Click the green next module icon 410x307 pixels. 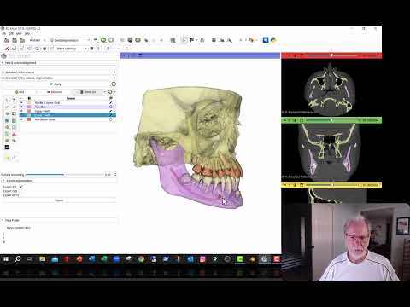[x=103, y=40]
